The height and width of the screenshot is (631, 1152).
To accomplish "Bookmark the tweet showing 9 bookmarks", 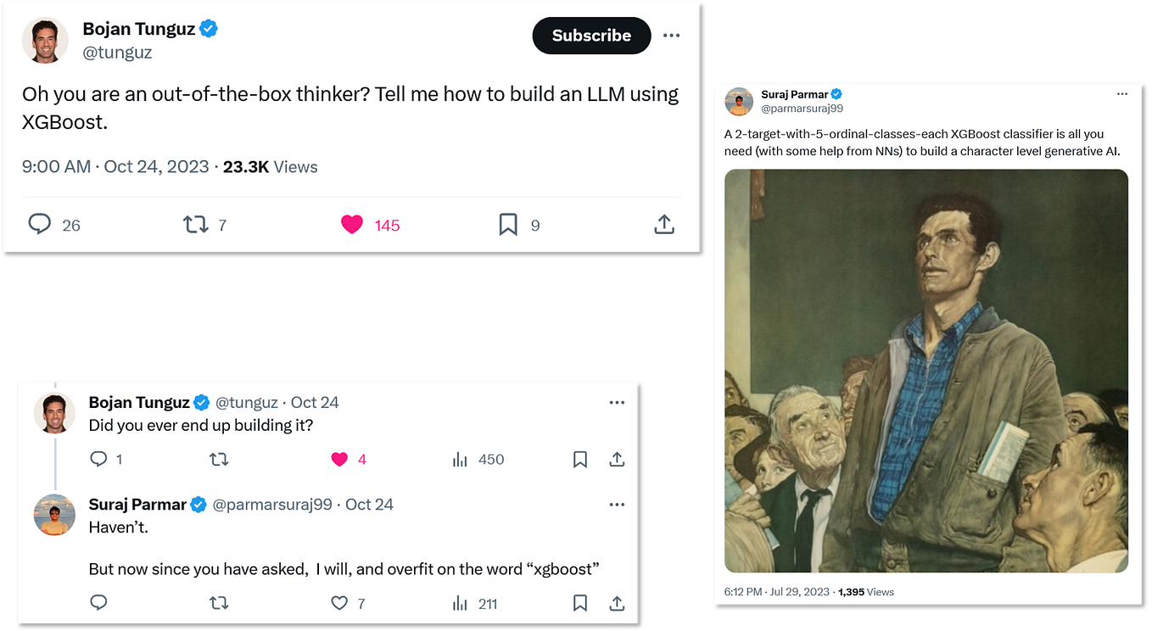I will (x=507, y=225).
